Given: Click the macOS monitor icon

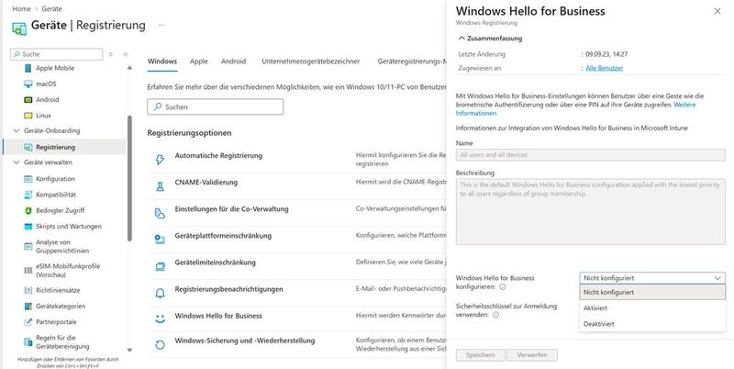Looking at the screenshot, I should [x=28, y=84].
